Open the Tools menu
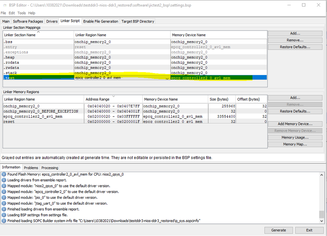 (22, 13)
